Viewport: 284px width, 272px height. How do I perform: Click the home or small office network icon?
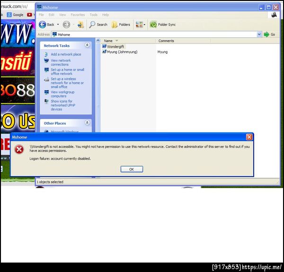(x=46, y=69)
